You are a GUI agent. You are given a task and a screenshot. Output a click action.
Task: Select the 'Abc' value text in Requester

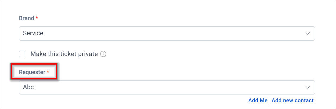coord(28,87)
